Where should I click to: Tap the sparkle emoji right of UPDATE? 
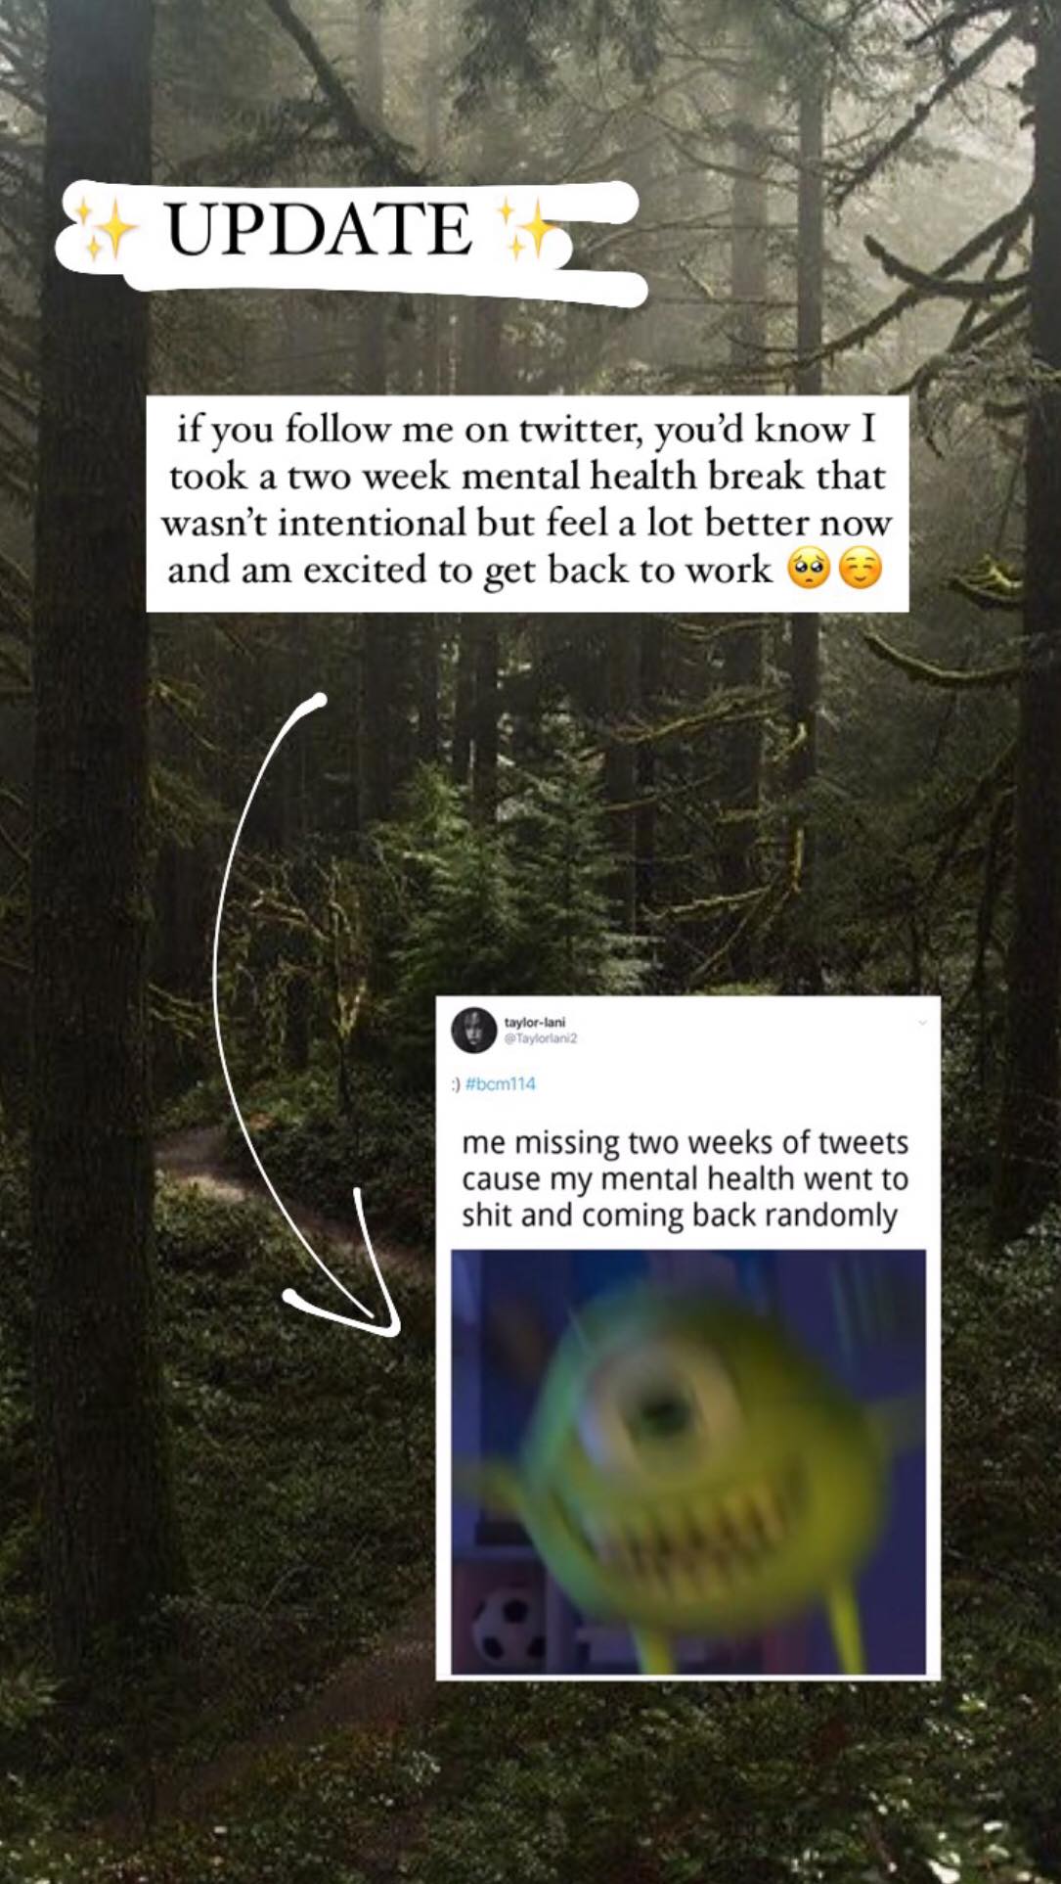(x=530, y=229)
